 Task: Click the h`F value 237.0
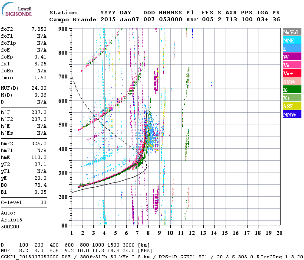[39, 112]
